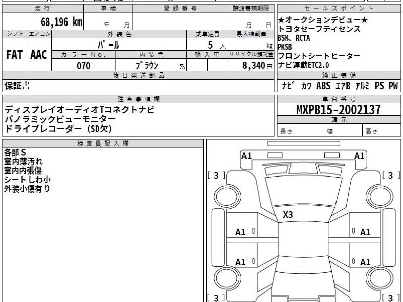
Task: Select the AAC air conditioner value
Action: (39, 55)
